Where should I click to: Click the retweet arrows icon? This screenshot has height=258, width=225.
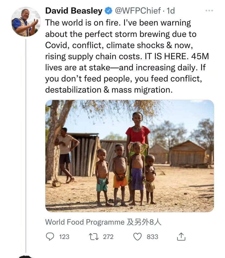(94, 237)
